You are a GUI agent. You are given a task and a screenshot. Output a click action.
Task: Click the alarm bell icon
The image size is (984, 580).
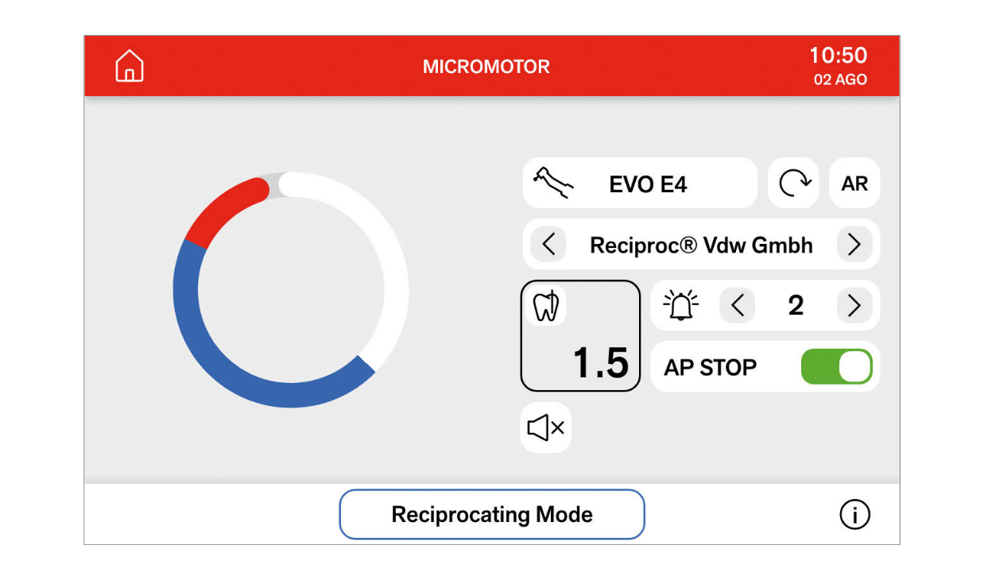(680, 306)
